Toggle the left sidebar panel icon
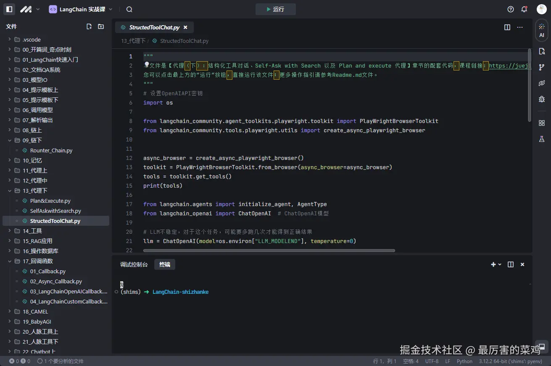551x366 pixels. click(9, 9)
